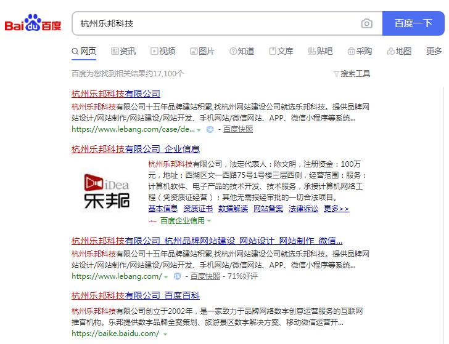Image resolution: width=449 pixels, height=344 pixels.
Task: Click the 更多>> link in company info
Action: tap(337, 209)
